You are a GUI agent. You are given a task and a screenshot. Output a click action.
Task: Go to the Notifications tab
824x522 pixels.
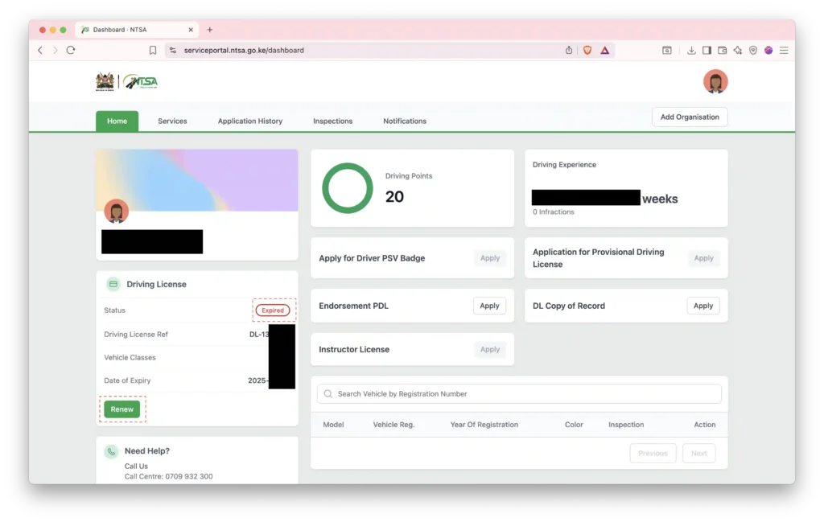coord(404,121)
